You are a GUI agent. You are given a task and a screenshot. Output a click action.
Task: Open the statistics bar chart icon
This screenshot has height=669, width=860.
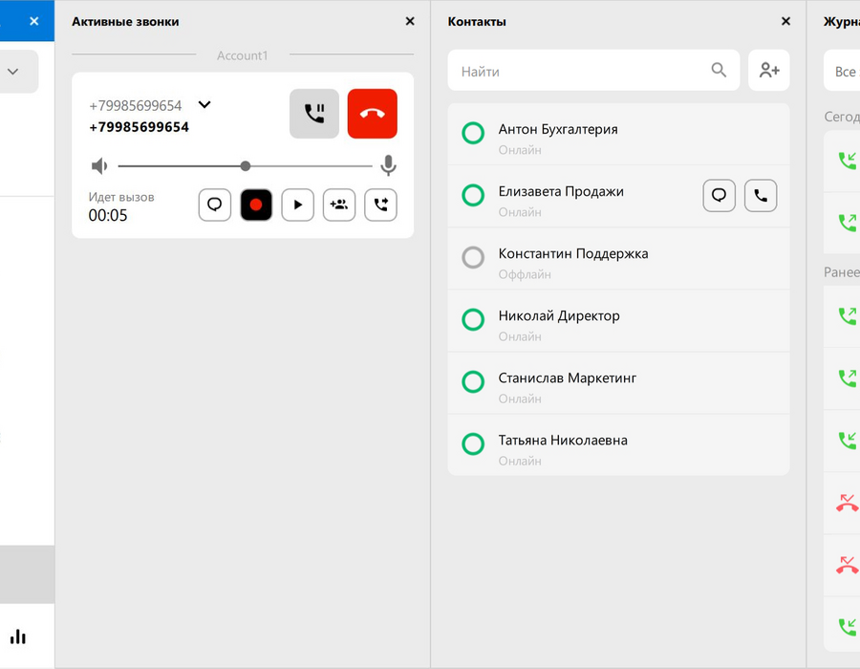18,637
